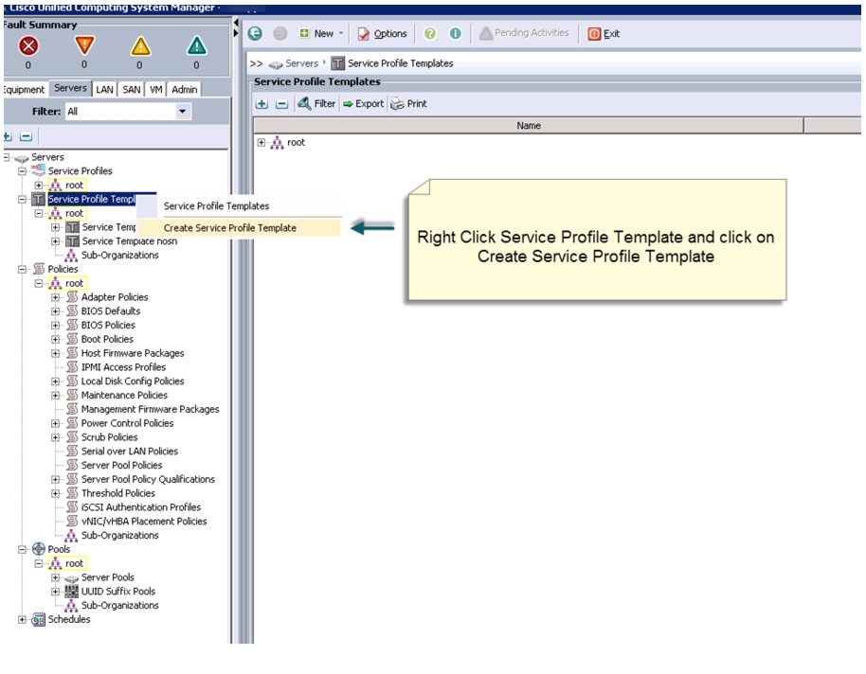Click the blue Back navigation arrow
The image size is (866, 674).
pos(256,33)
